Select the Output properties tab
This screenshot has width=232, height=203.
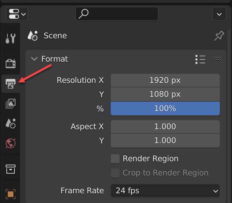pyautogui.click(x=10, y=84)
